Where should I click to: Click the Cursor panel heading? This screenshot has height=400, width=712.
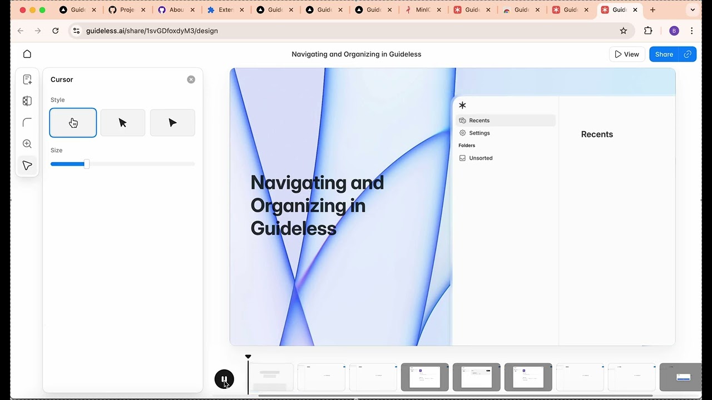click(x=62, y=79)
